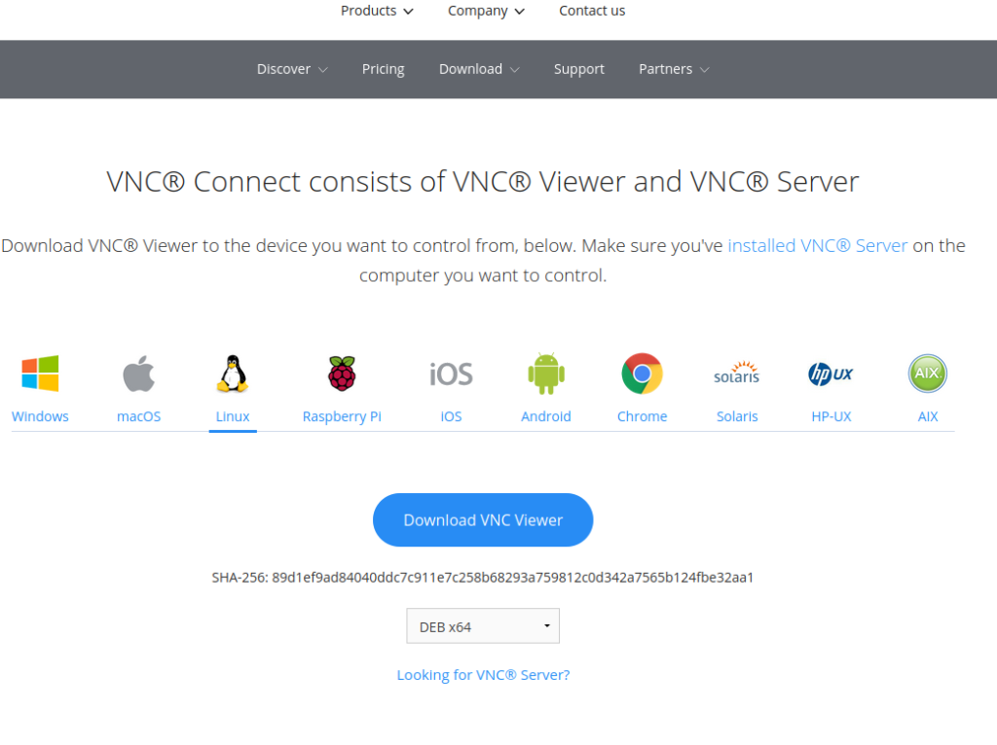Click the green AIX logo icon

click(928, 373)
